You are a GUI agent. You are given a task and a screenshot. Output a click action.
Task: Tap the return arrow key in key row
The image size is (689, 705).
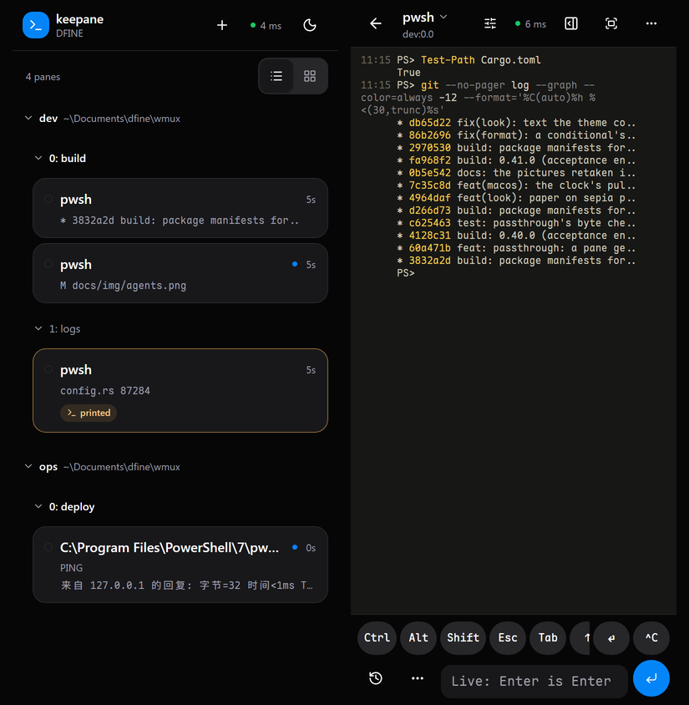(611, 638)
